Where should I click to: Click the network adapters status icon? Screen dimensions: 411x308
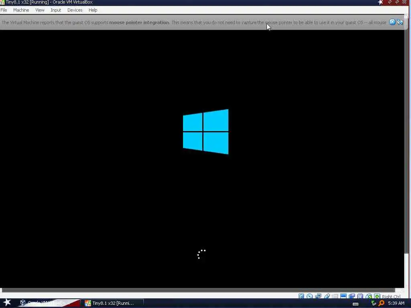318,296
